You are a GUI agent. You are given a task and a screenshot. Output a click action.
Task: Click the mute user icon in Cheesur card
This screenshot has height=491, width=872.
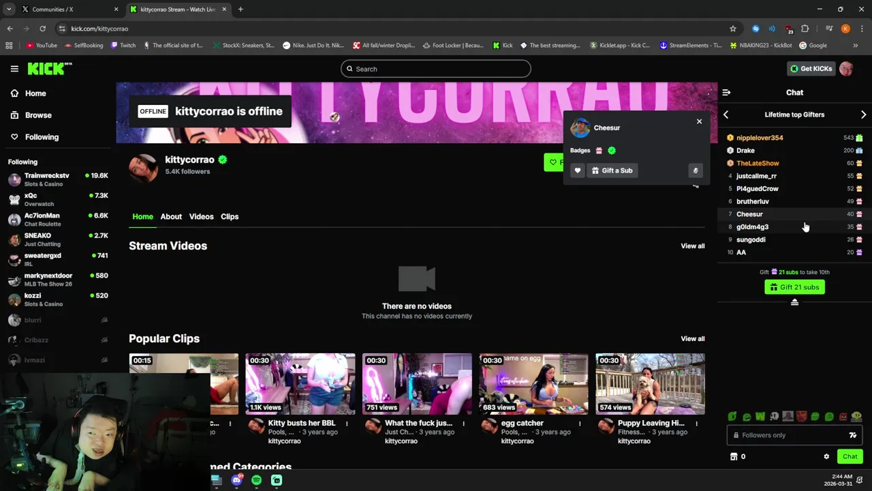695,170
